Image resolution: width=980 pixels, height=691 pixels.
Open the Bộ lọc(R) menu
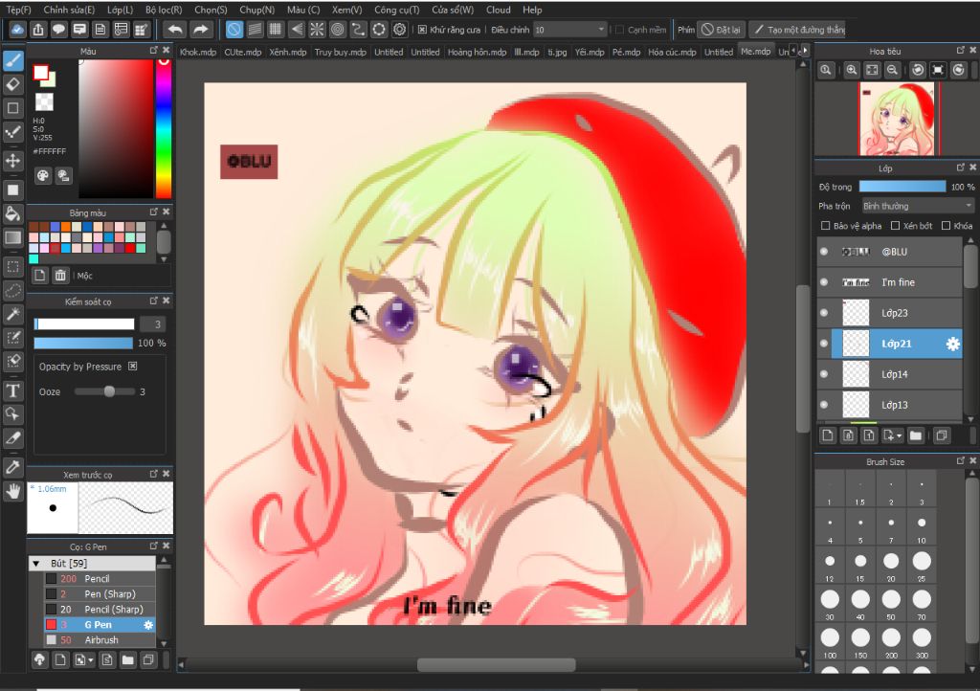(x=164, y=10)
